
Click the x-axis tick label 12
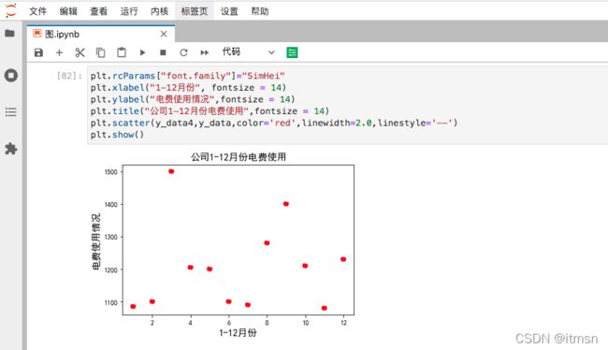pyautogui.click(x=343, y=323)
